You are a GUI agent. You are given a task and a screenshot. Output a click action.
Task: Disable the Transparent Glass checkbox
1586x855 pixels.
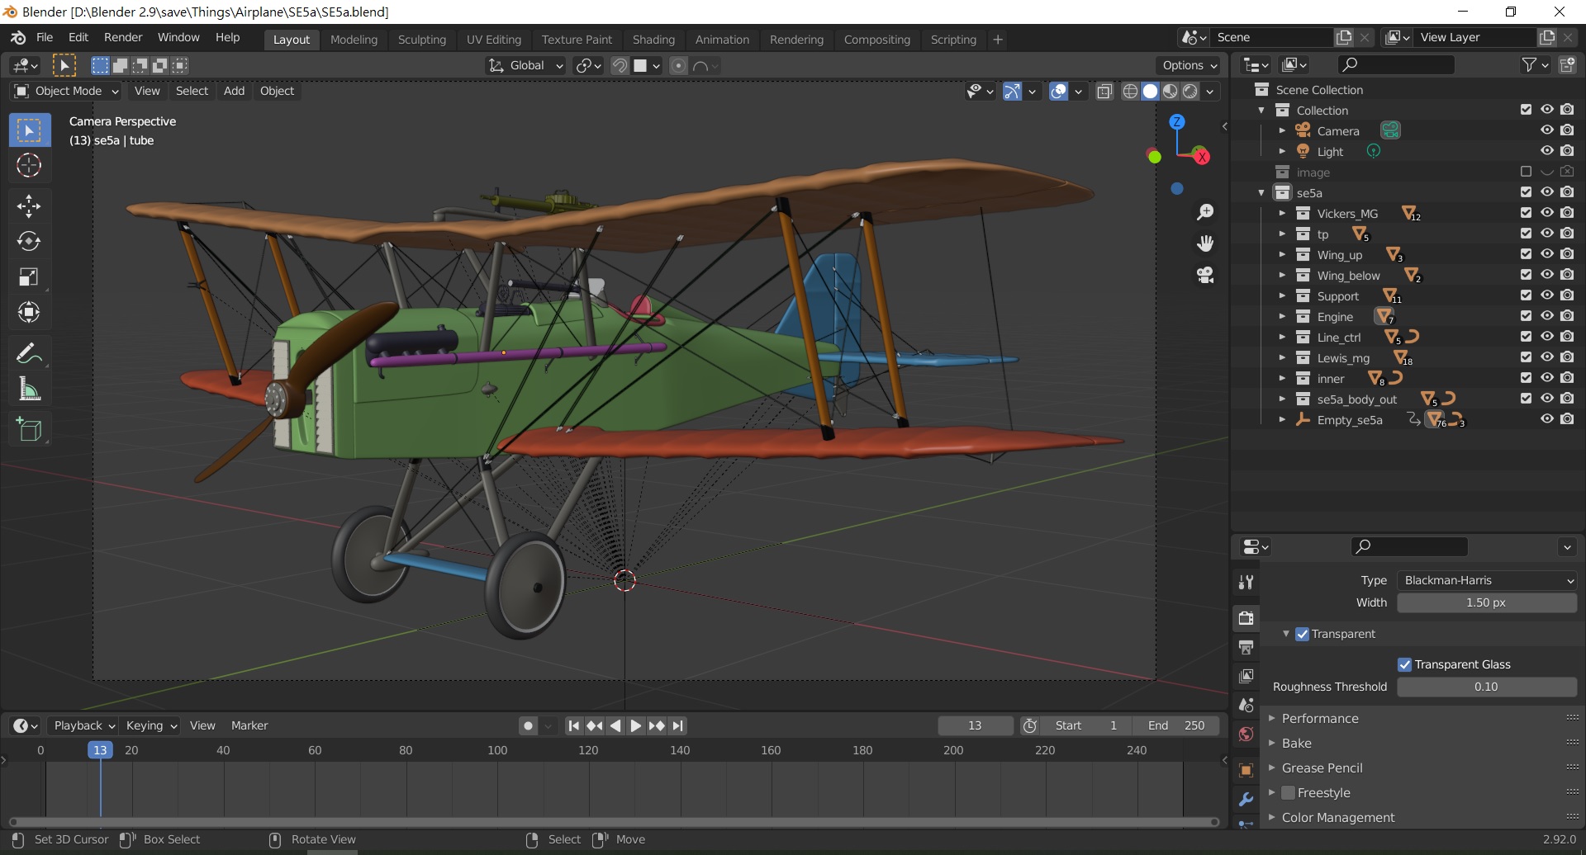pyautogui.click(x=1404, y=664)
